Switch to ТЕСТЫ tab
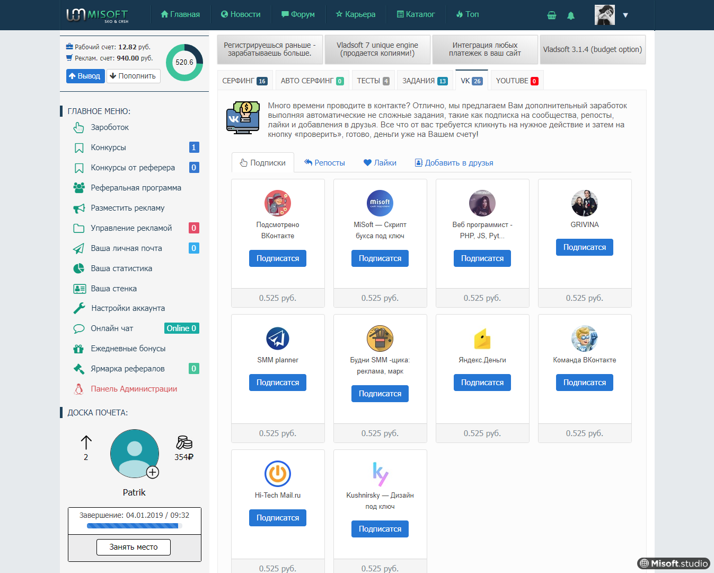 pyautogui.click(x=373, y=81)
